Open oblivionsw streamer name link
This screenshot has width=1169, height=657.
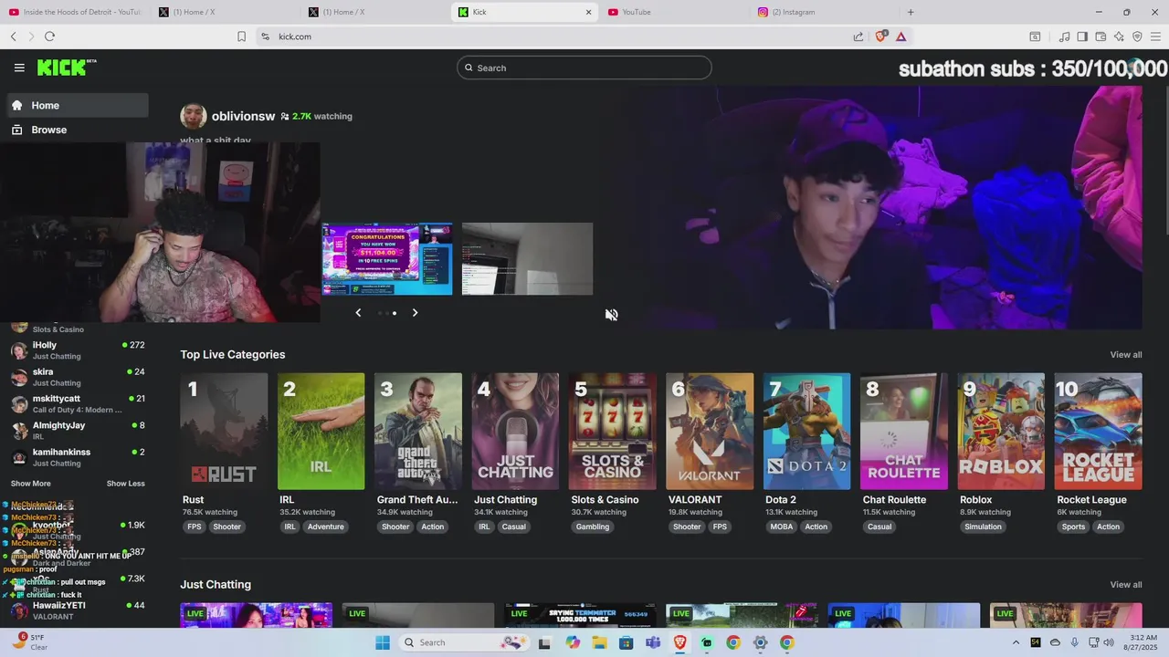point(243,117)
